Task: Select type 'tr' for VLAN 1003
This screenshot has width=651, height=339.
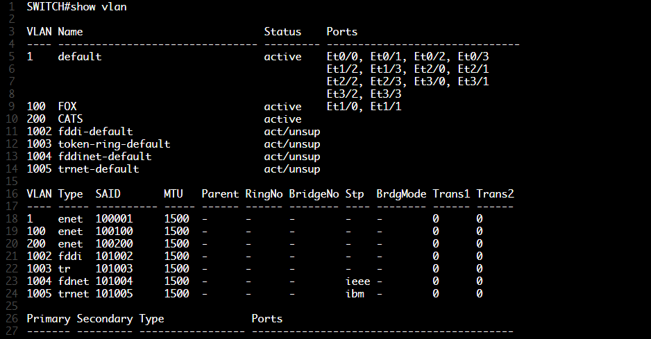Action: (64, 268)
